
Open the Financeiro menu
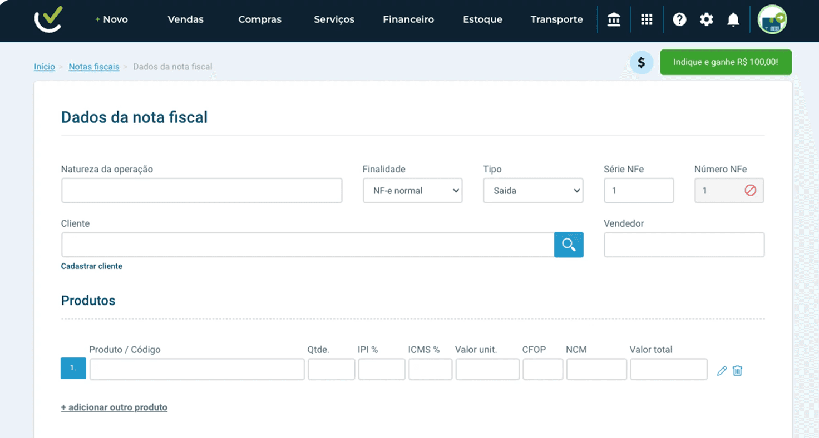tap(408, 19)
